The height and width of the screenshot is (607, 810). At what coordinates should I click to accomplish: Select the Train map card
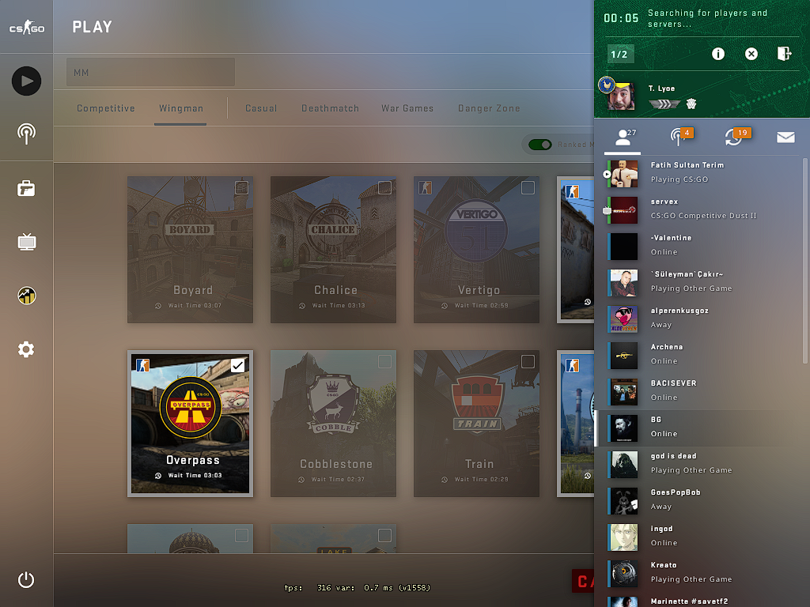pos(476,424)
